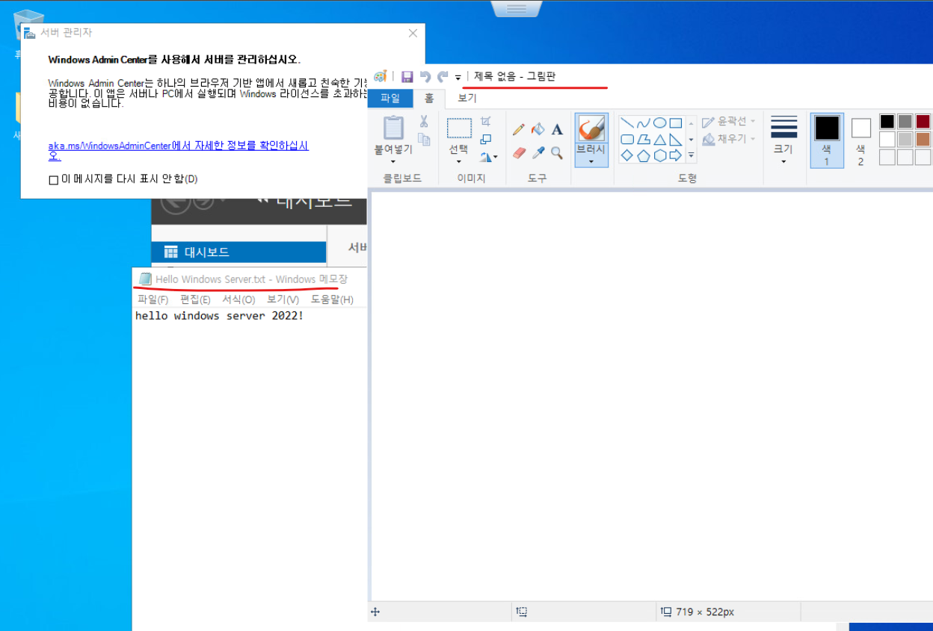Image resolution: width=933 pixels, height=631 pixels.
Task: Open the 파일 tab in Paint
Action: (x=390, y=98)
